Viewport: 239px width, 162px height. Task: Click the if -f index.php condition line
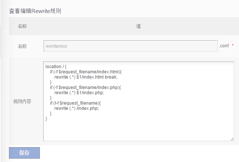pyautogui.click(x=85, y=87)
